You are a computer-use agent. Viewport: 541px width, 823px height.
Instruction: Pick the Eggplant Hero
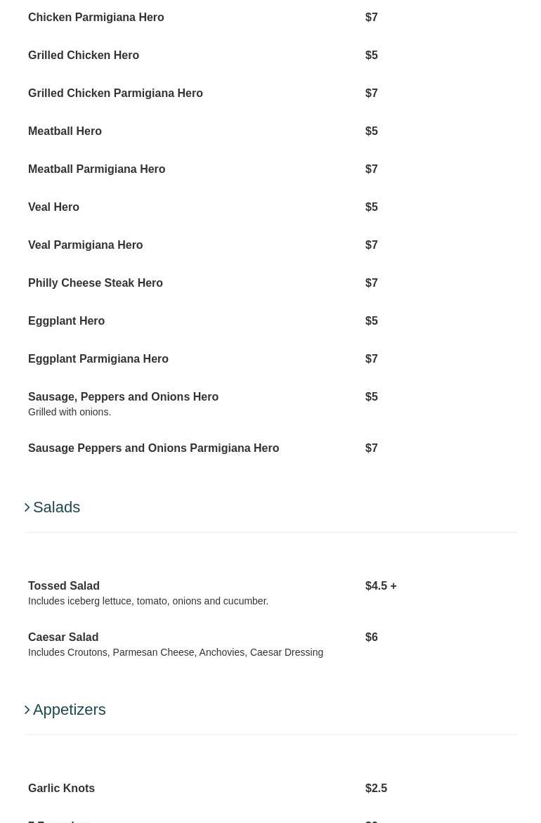[x=66, y=321]
